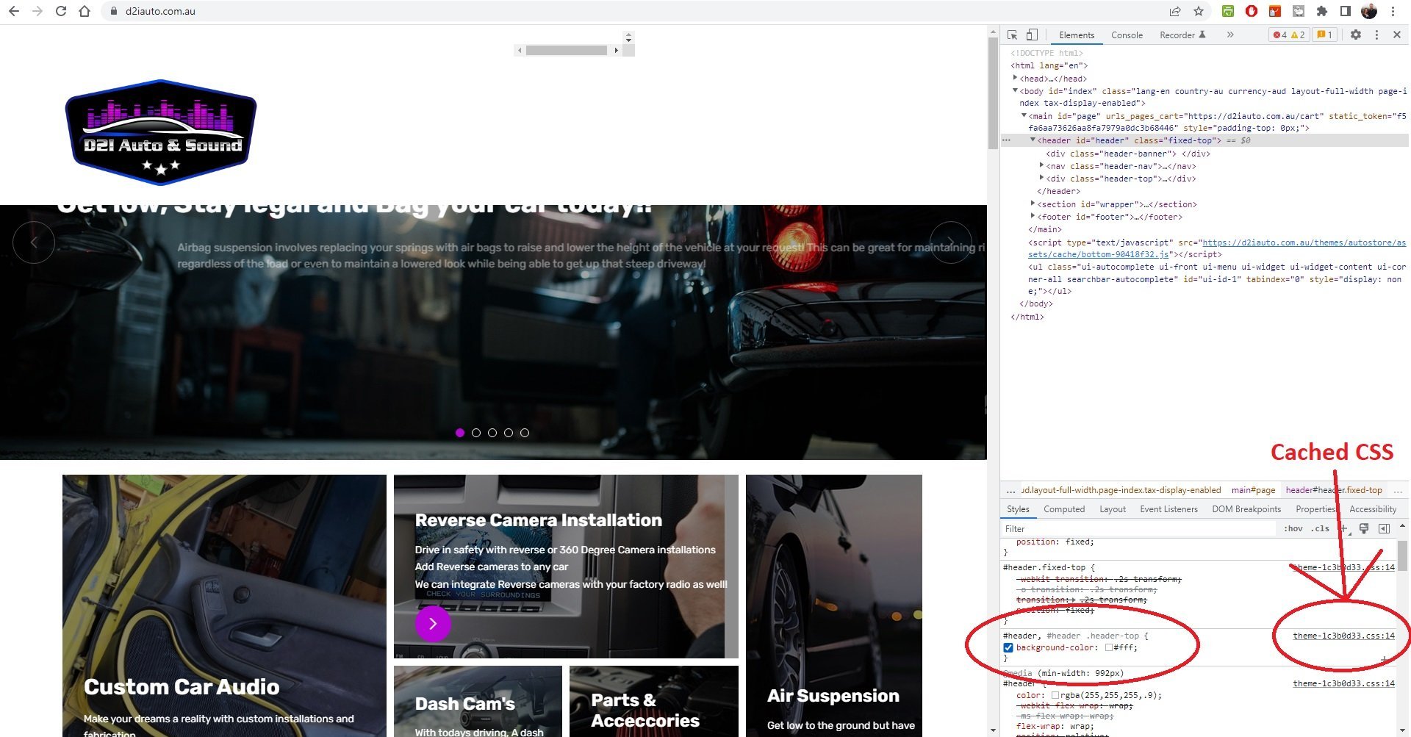1411x737 pixels.
Task: Open the rgba color swatch for #header
Action: [x=1055, y=695]
